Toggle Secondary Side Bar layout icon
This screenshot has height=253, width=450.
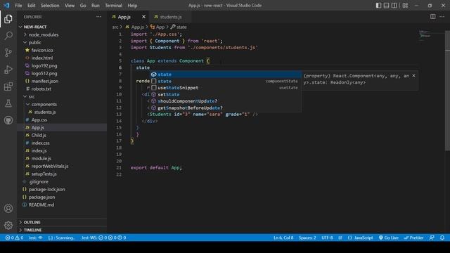pyautogui.click(x=394, y=6)
